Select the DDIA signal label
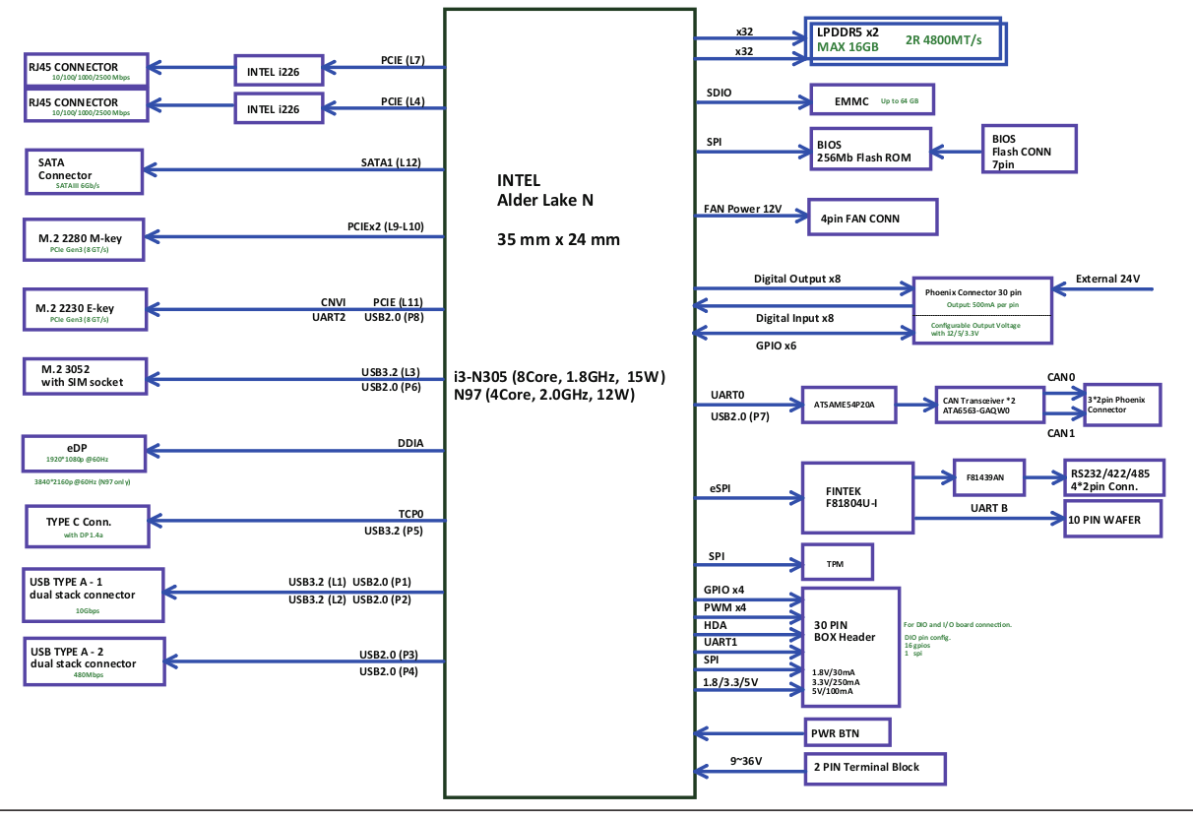Viewport: 1193px width, 818px height. [410, 443]
